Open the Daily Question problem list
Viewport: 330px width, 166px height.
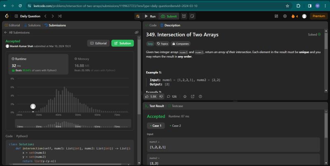(x=28, y=16)
